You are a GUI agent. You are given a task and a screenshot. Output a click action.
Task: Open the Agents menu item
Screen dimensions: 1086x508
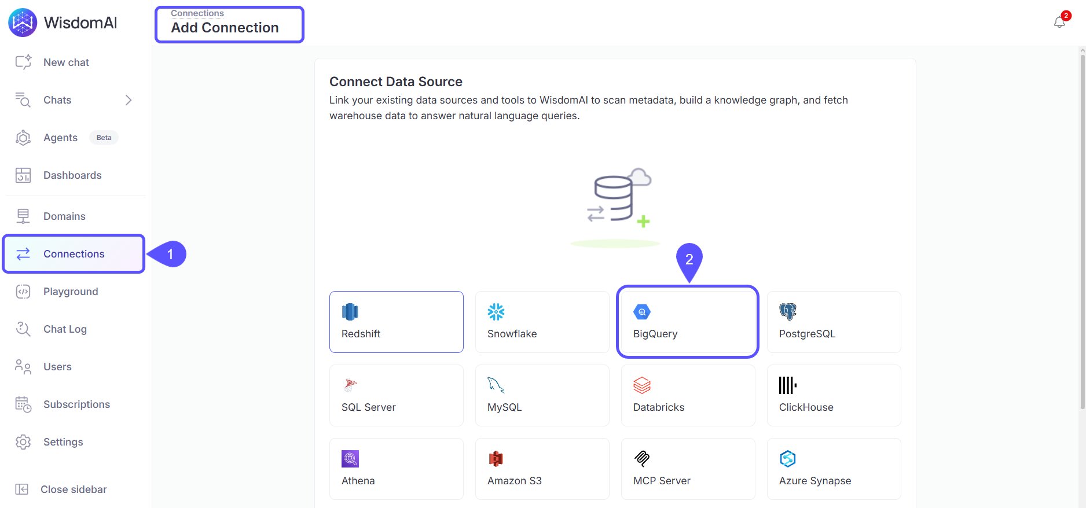(60, 138)
